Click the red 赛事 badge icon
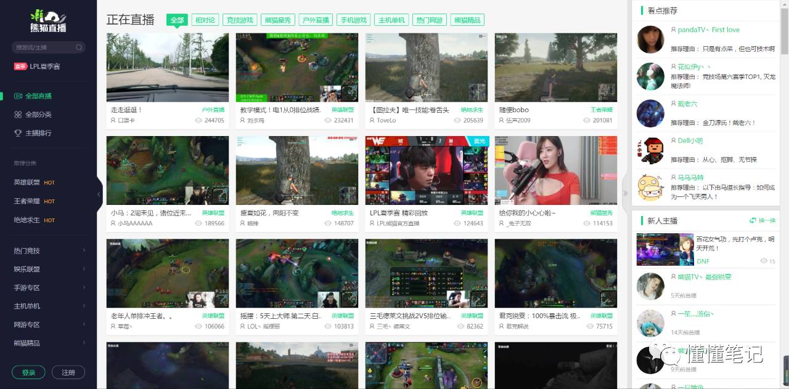 pyautogui.click(x=20, y=66)
